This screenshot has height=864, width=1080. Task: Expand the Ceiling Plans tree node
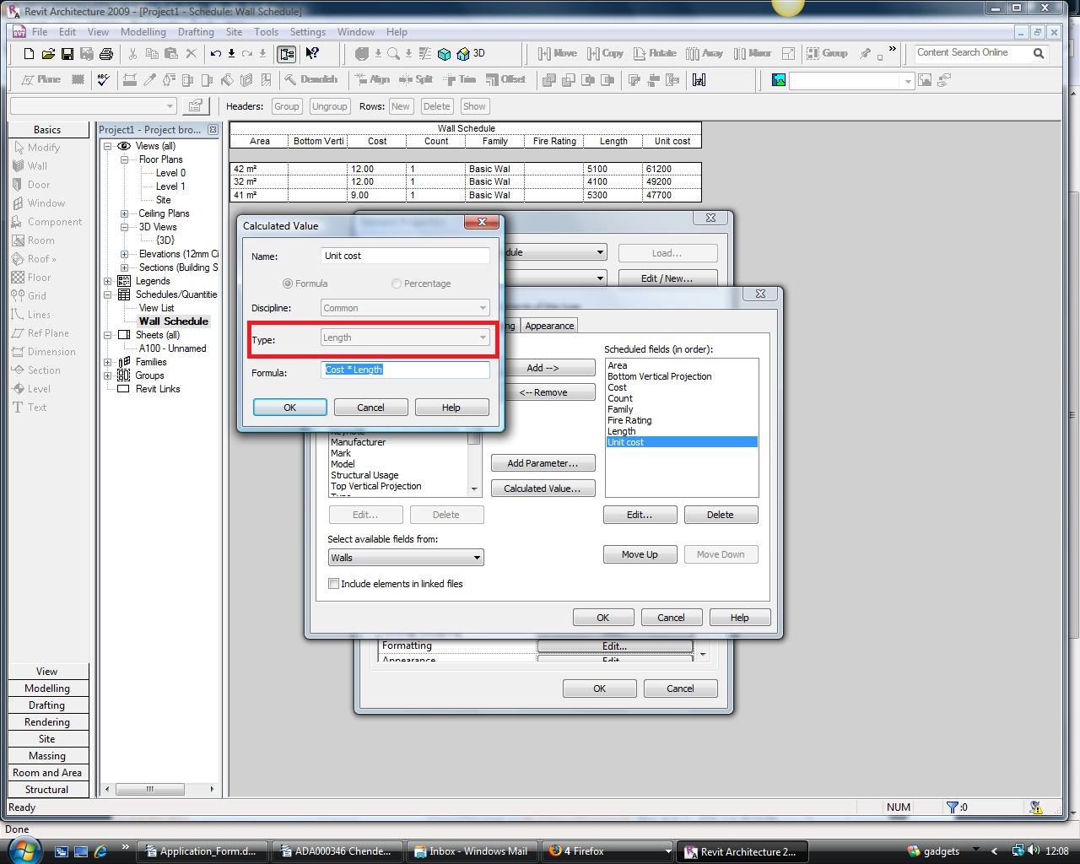click(x=124, y=213)
